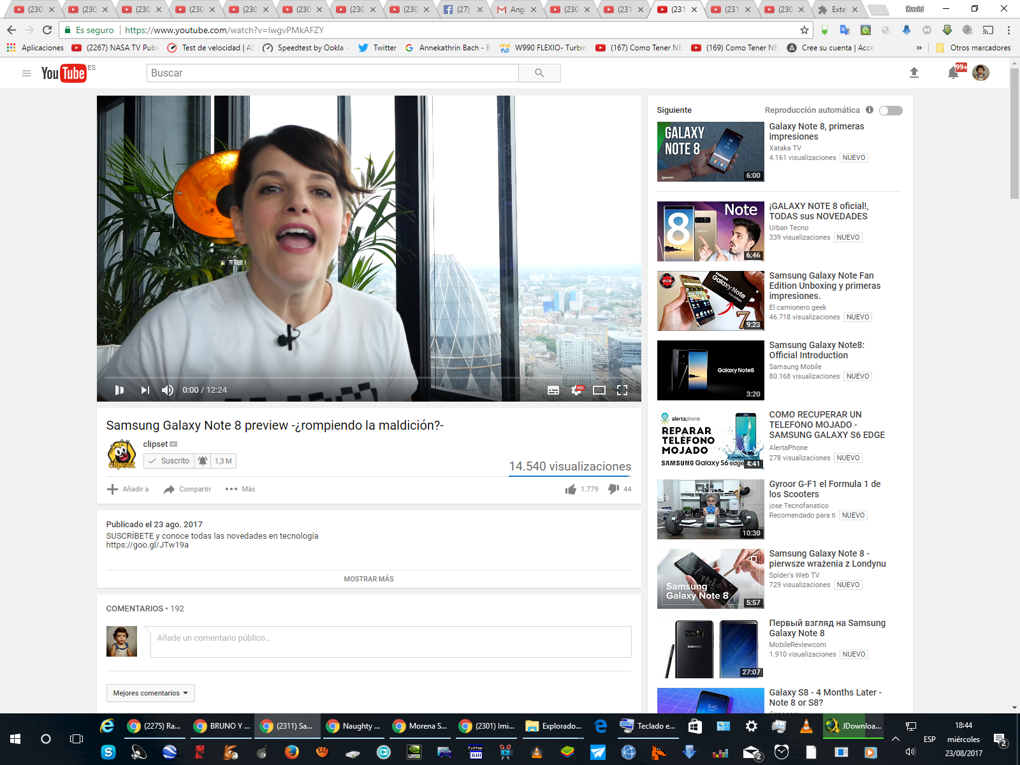Toggle theater mode in the player
The image size is (1020, 765).
599,390
